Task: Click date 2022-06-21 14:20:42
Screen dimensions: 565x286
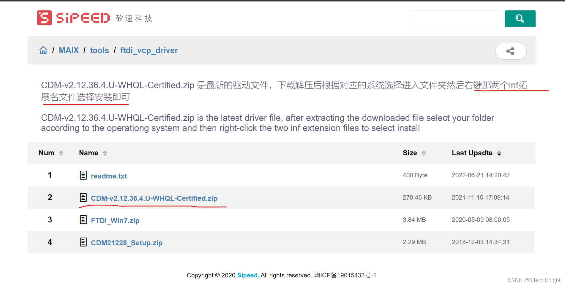Action: point(481,175)
